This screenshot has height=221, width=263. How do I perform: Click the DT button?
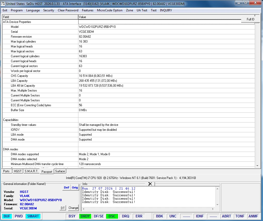point(63,208)
